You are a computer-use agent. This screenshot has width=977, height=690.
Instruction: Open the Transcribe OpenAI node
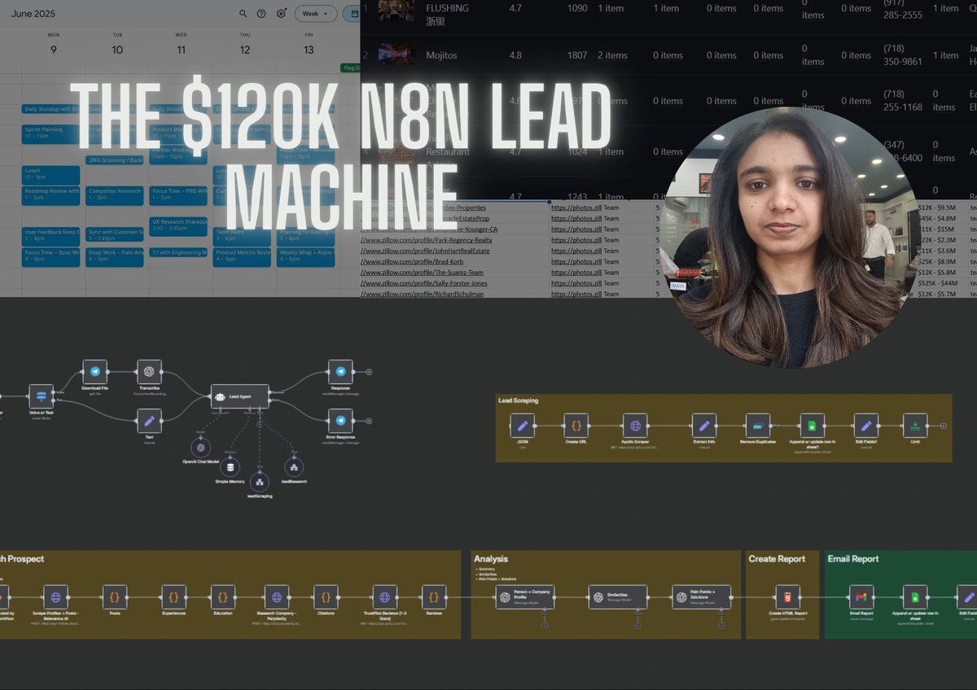[149, 372]
